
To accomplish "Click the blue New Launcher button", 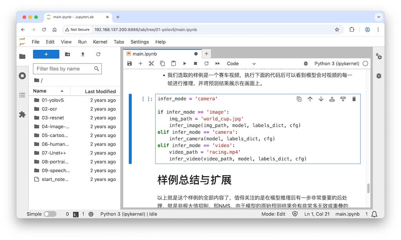I will [x=46, y=54].
